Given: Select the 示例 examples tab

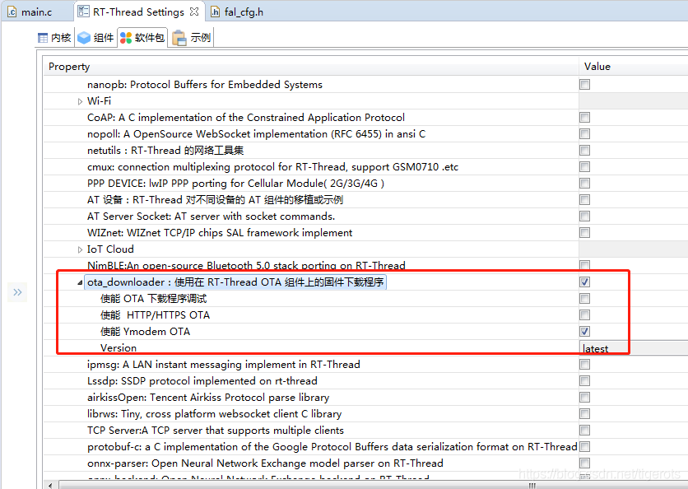Looking at the screenshot, I should point(192,38).
